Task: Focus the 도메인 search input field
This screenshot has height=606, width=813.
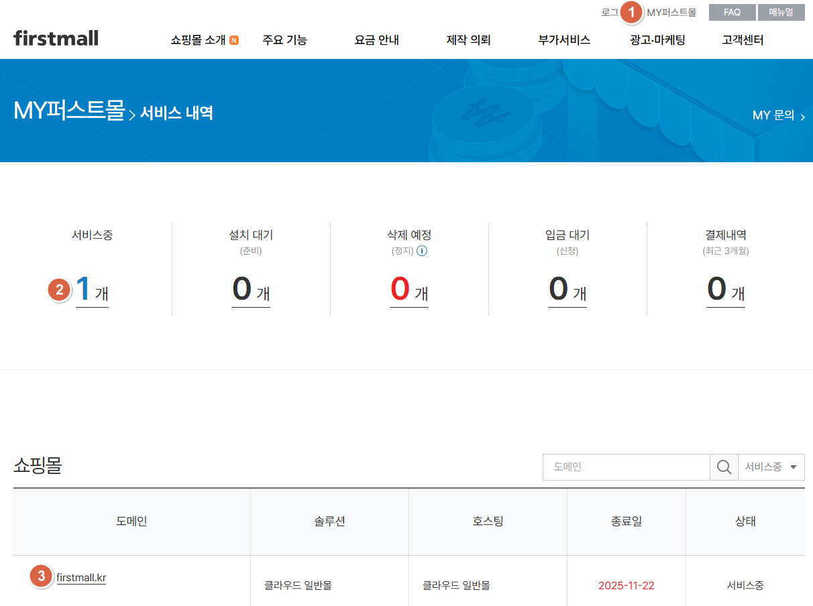Action: pos(627,467)
